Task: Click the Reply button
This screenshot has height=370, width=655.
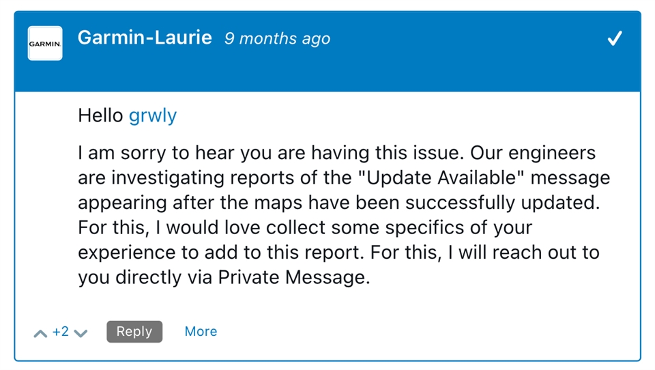Action: pyautogui.click(x=134, y=332)
